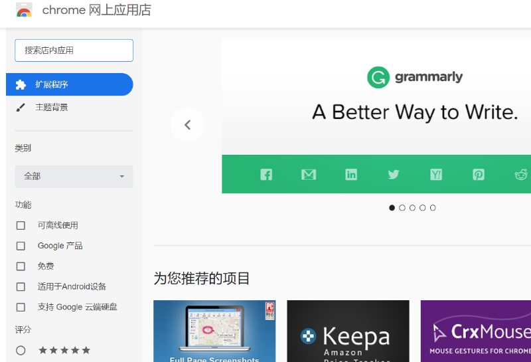The height and width of the screenshot is (362, 531).
Task: Select the 扩展程序 tab
Action: [x=70, y=84]
